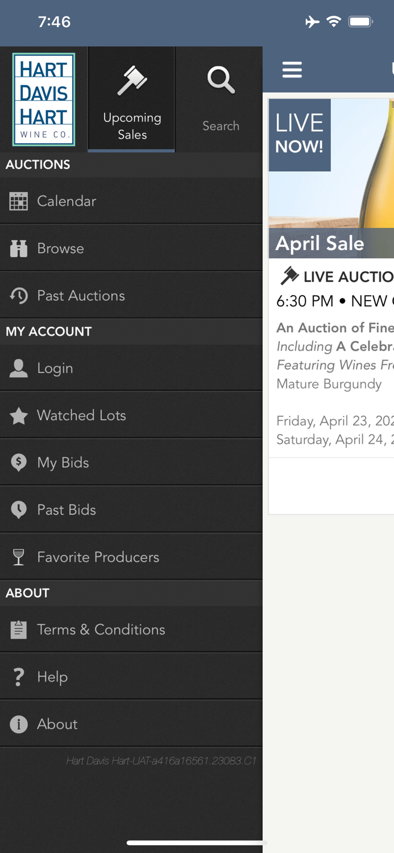Select the Auctions section header
Viewport: 394px width, 853px height.
point(38,165)
